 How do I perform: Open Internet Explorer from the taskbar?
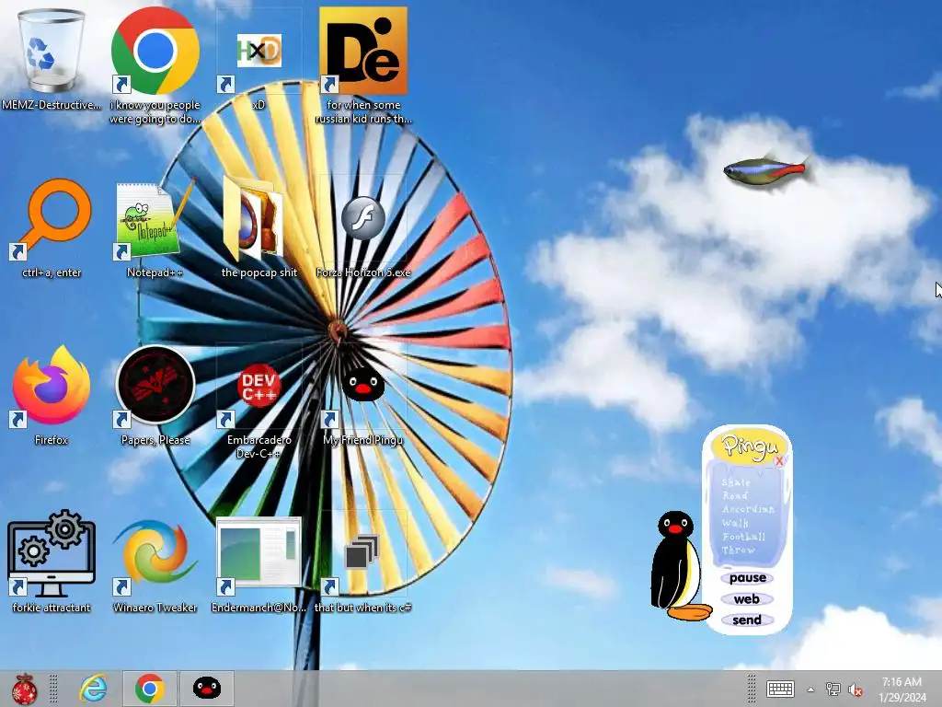93,689
